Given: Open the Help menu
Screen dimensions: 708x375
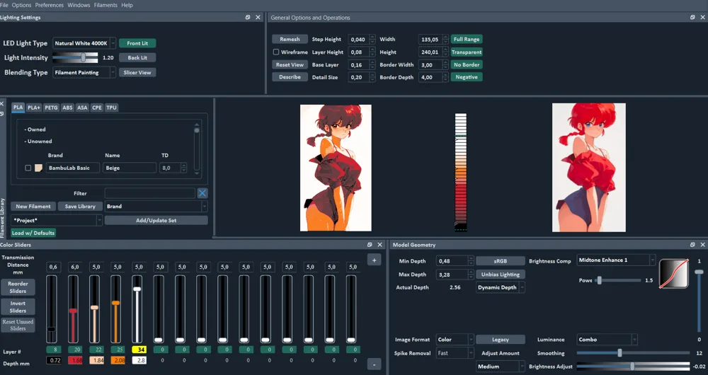Looking at the screenshot, I should pyautogui.click(x=127, y=5).
